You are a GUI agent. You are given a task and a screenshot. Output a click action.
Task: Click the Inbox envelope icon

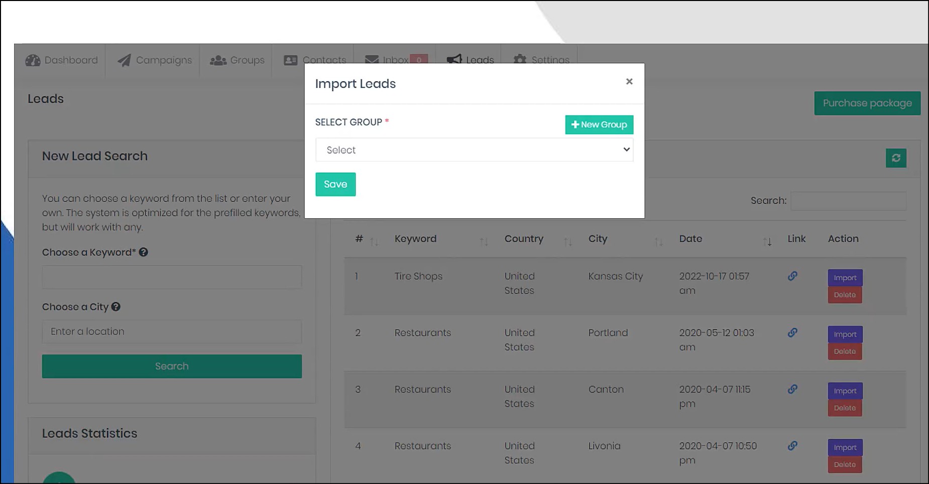coord(372,60)
